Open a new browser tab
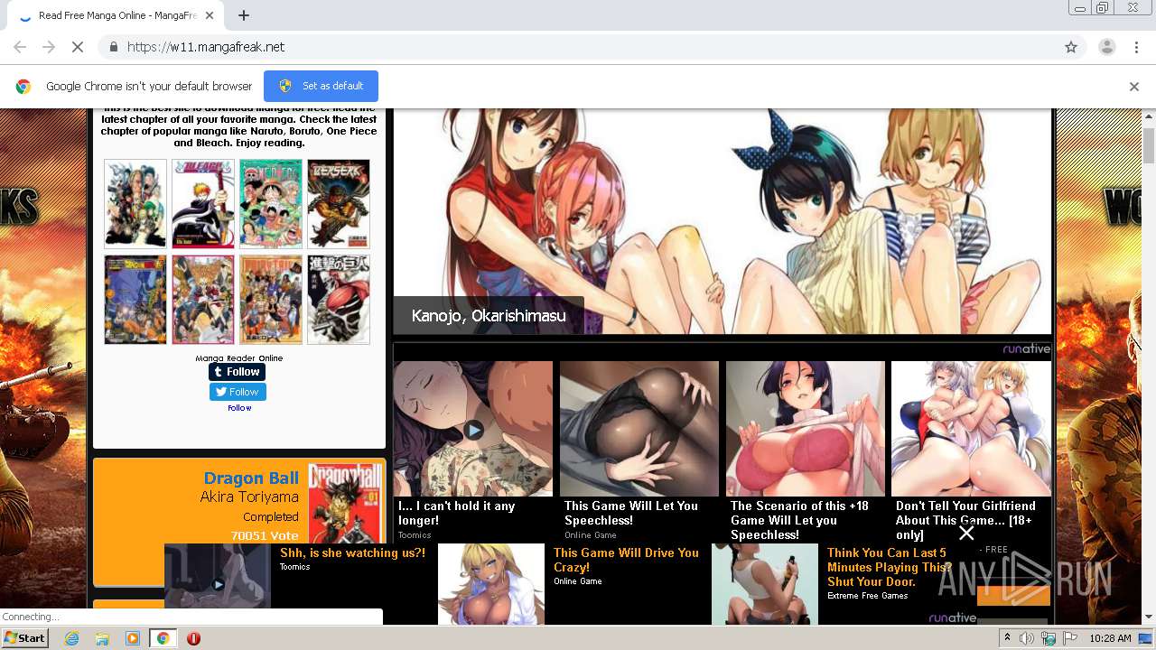The image size is (1156, 650). [x=244, y=15]
